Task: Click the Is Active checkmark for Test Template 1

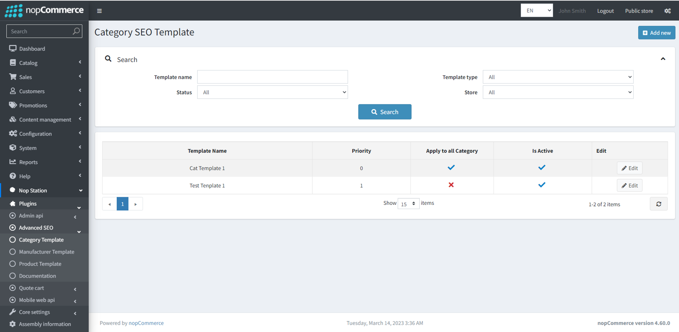Action: pos(542,185)
